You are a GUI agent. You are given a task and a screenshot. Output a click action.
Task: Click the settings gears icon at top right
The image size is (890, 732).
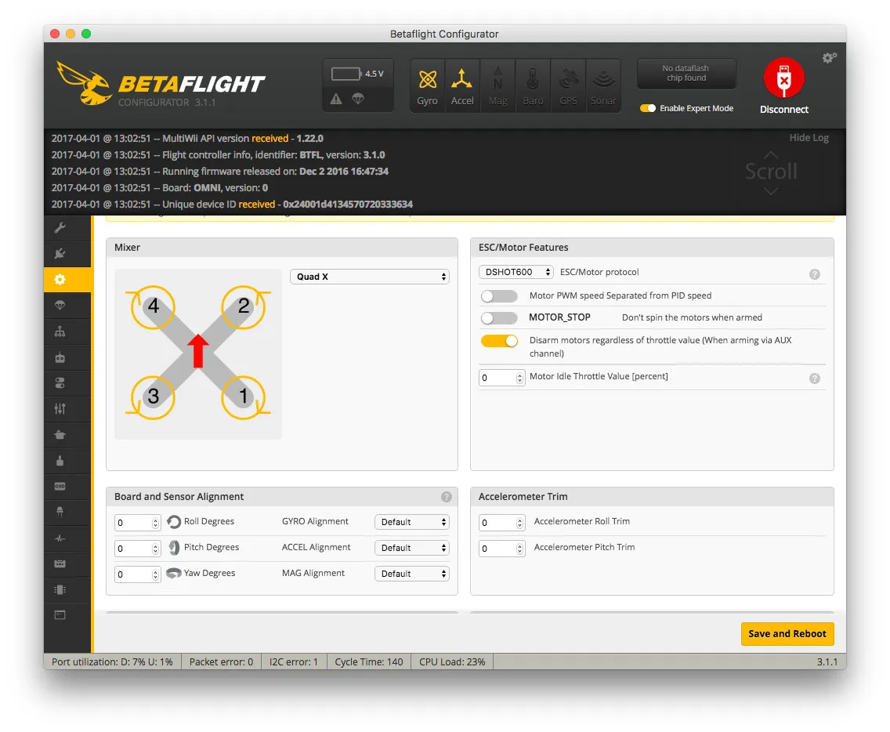click(829, 58)
